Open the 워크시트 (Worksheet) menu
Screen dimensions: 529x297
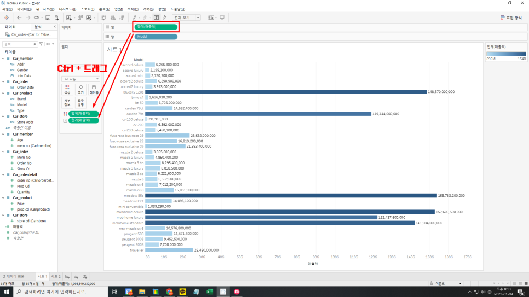[45, 9]
